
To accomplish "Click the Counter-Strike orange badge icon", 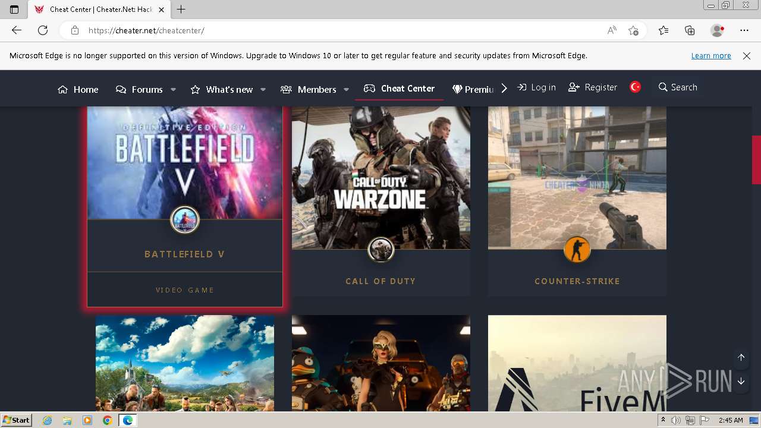I will click(577, 250).
